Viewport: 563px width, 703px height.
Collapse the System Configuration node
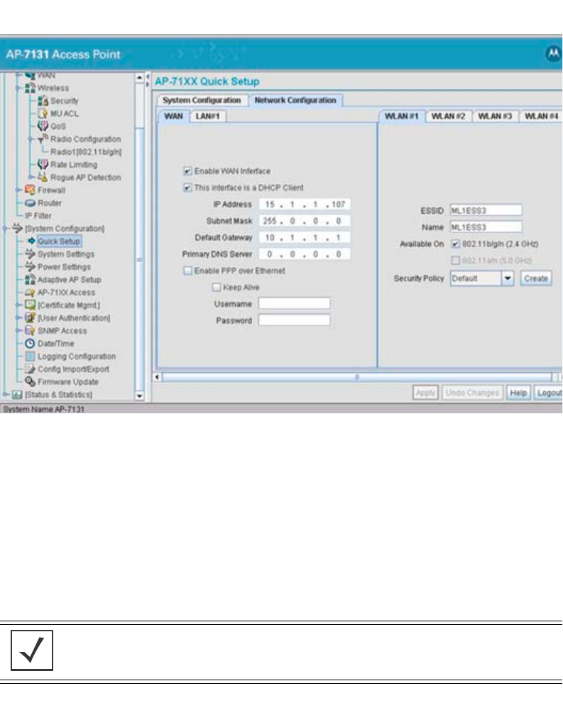point(5,228)
